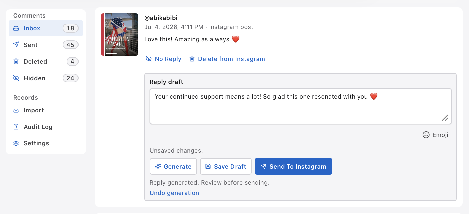Click the 'Love this! Amazing as always' comment

click(x=192, y=39)
